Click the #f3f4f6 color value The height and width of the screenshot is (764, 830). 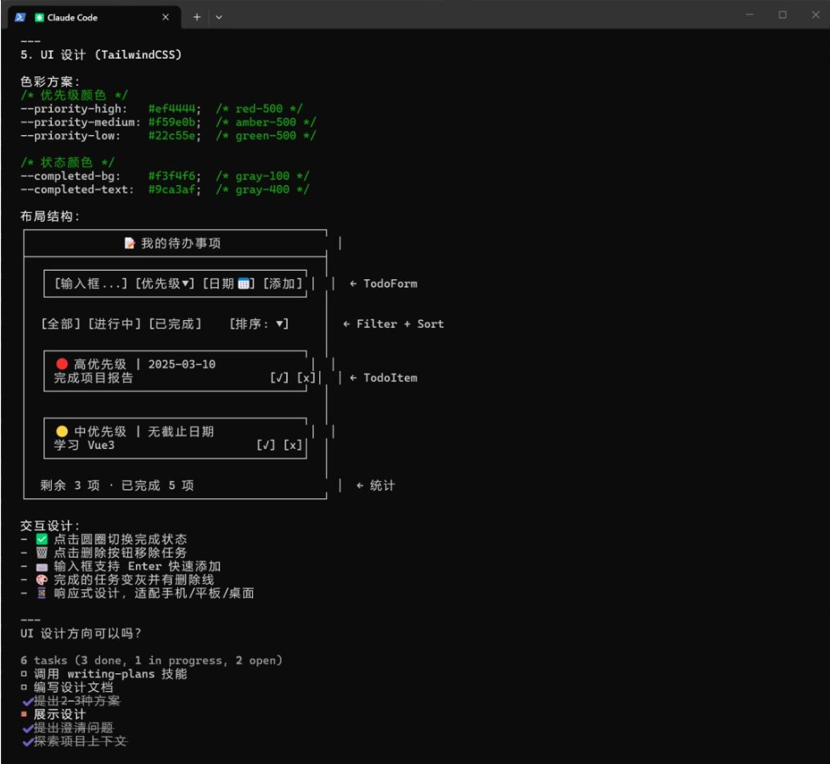point(171,176)
